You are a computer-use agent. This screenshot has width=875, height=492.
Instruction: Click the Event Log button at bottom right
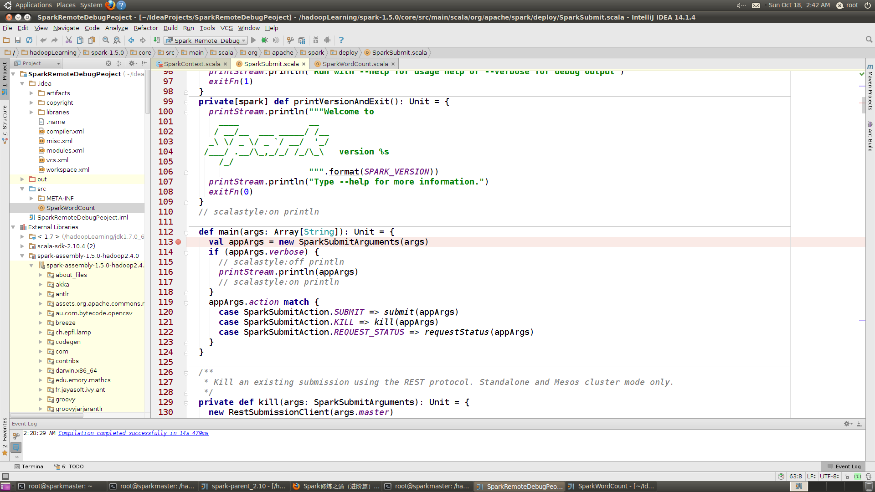click(x=844, y=466)
